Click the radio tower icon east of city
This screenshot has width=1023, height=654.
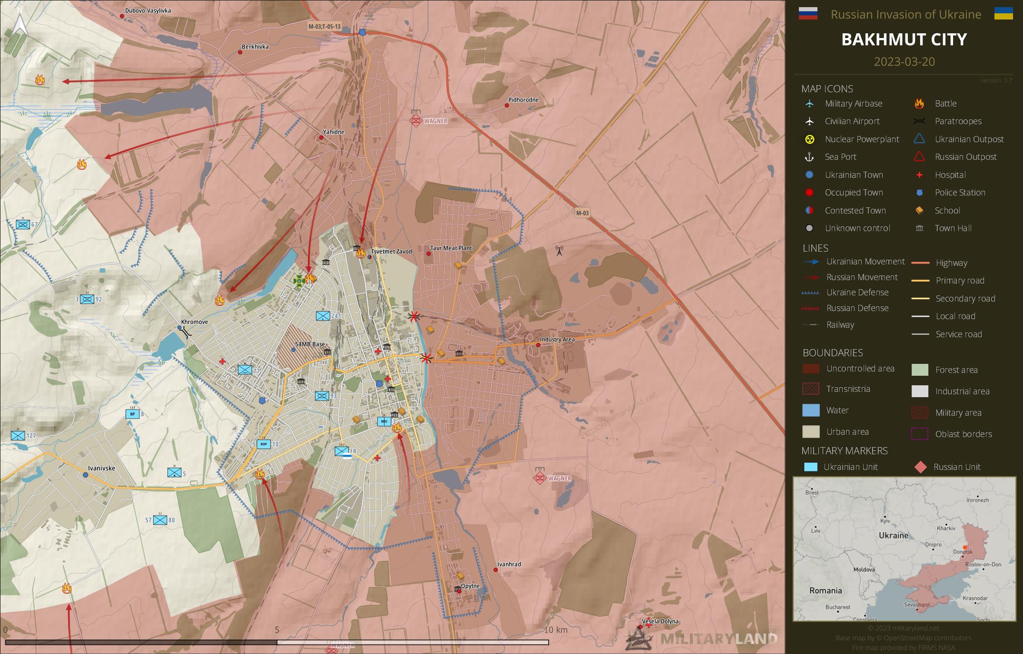559,251
